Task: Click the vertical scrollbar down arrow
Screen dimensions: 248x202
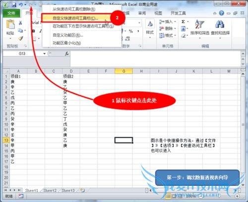Action: point(243,185)
